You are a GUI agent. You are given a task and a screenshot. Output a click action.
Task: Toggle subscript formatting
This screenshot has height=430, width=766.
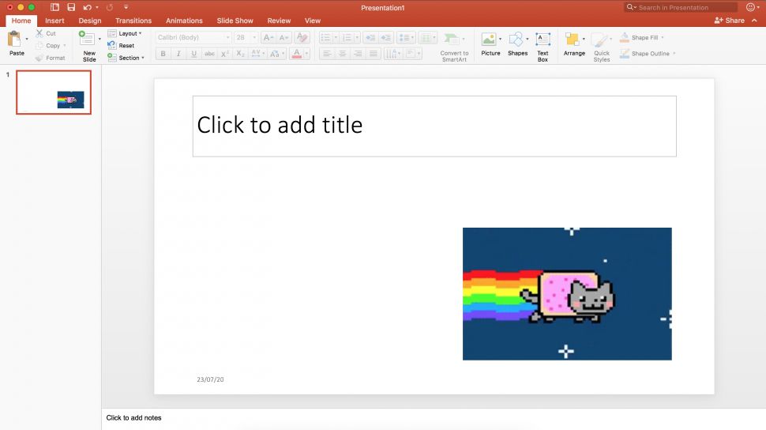coord(240,54)
